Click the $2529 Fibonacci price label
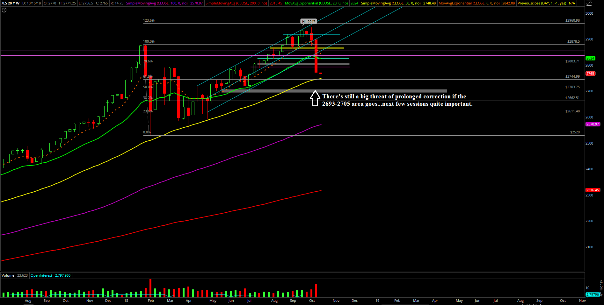The height and width of the screenshot is (305, 604). tap(575, 132)
